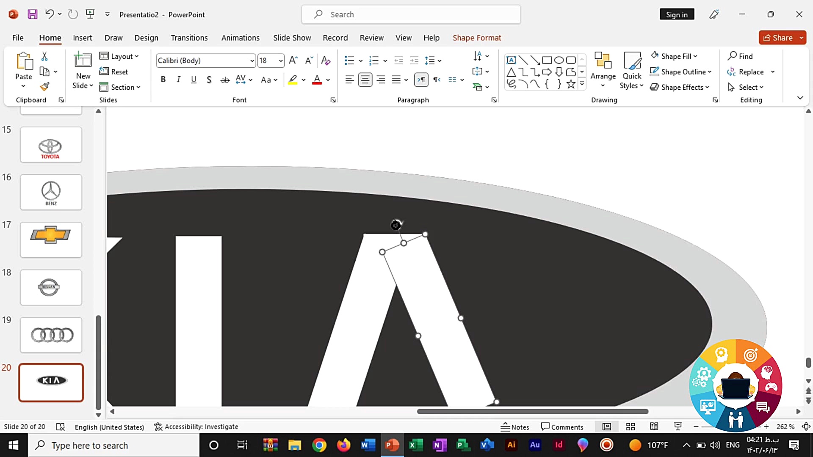Decrease font size with the small A icon
813x457 pixels.
[309, 61]
